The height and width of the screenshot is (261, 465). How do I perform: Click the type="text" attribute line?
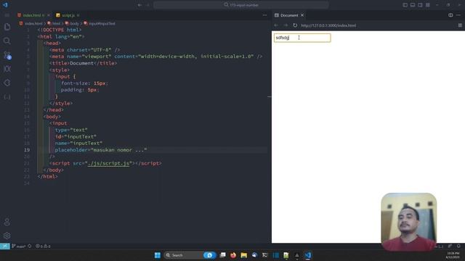pos(71,130)
